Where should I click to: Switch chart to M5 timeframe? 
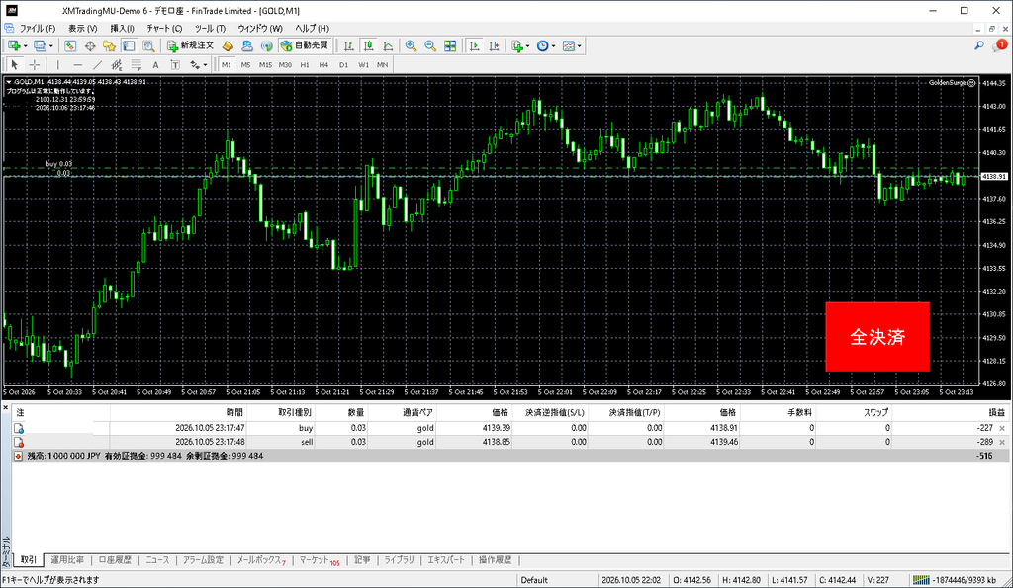245,64
